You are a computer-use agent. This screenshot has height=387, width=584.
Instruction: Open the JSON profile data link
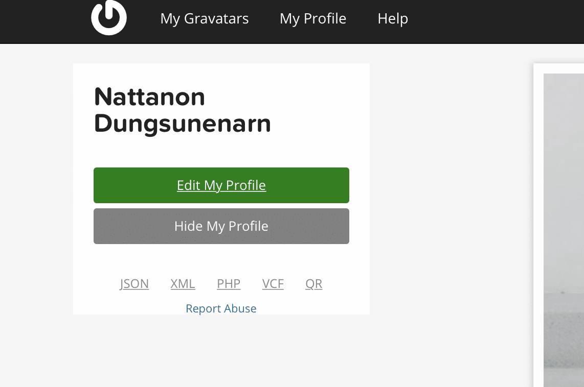tap(134, 284)
